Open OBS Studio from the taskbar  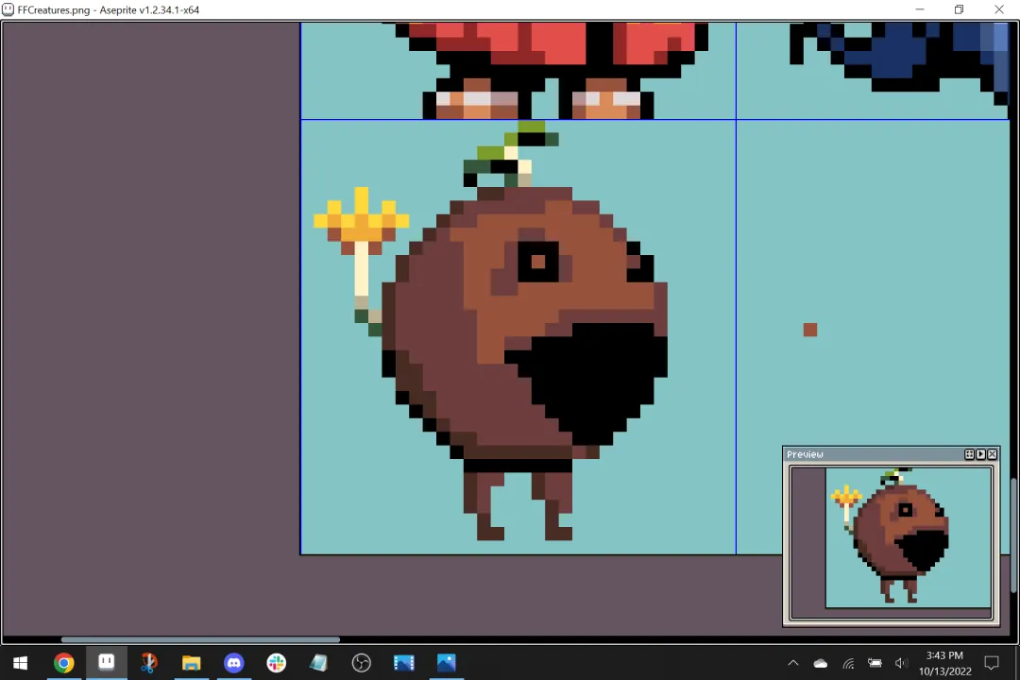point(361,663)
